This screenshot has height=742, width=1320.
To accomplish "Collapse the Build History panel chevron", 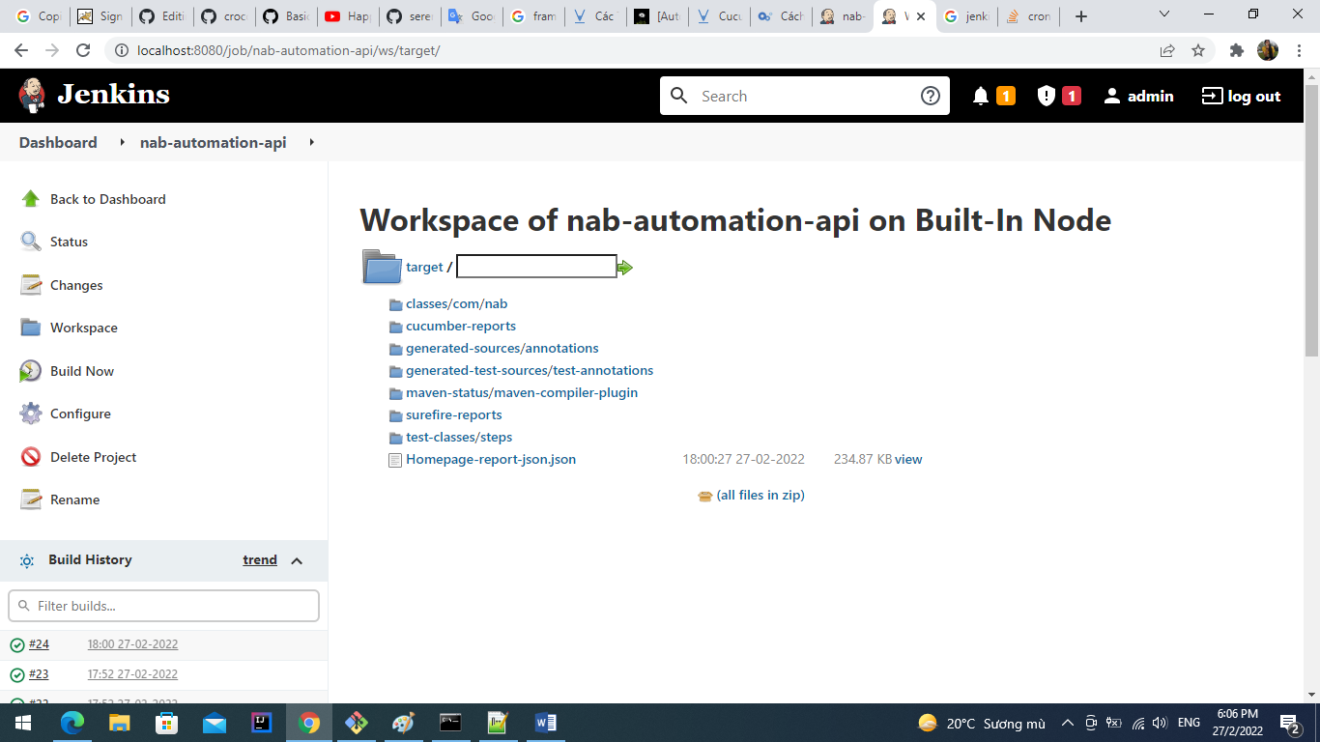I will [297, 560].
